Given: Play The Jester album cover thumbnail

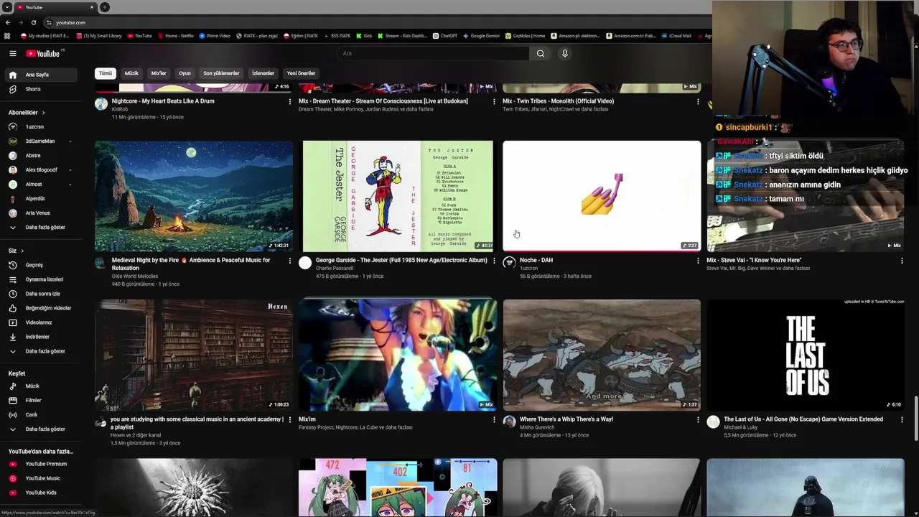Looking at the screenshot, I should (398, 196).
